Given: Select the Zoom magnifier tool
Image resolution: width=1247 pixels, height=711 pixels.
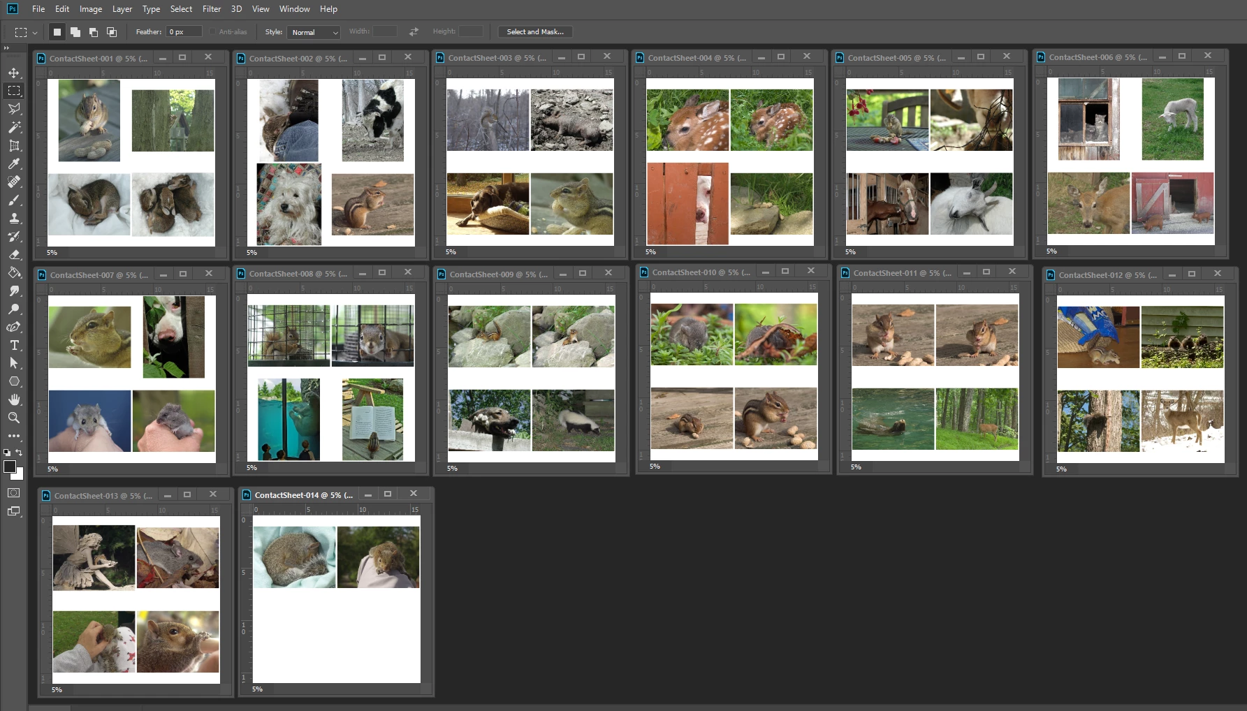Looking at the screenshot, I should tap(14, 418).
